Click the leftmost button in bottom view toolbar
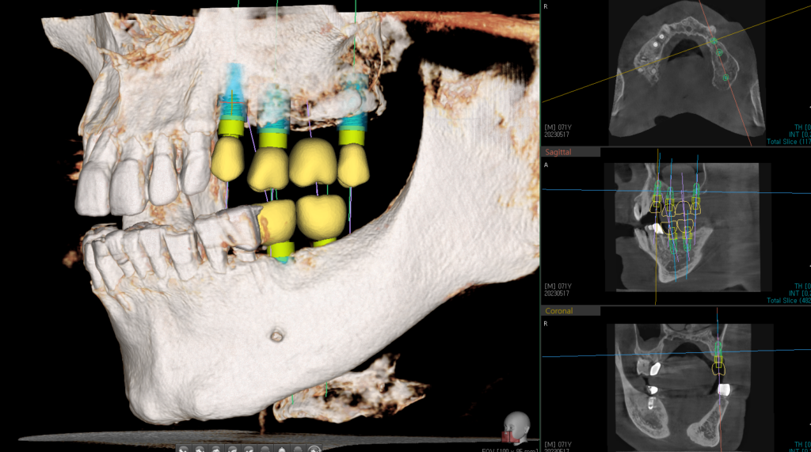The width and height of the screenshot is (811, 452). 183,448
